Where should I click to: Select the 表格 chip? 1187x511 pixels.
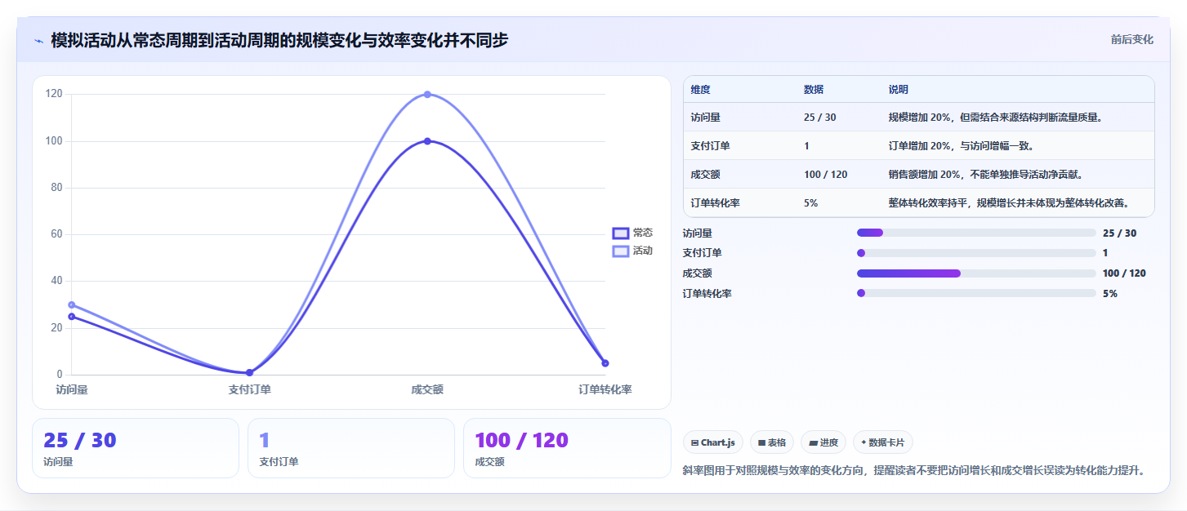tap(772, 442)
